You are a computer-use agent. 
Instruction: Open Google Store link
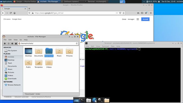tap(17, 19)
